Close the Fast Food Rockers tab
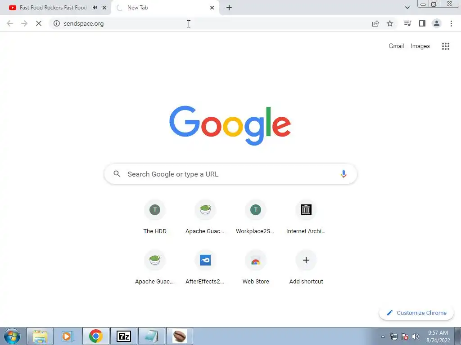461x345 pixels. tap(104, 8)
